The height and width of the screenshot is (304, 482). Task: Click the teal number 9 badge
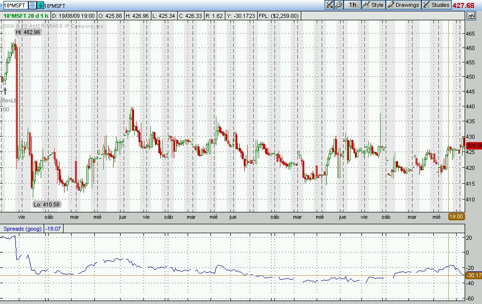tap(40, 5)
